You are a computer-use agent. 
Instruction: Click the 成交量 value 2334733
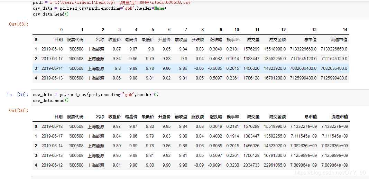[x=251, y=165]
